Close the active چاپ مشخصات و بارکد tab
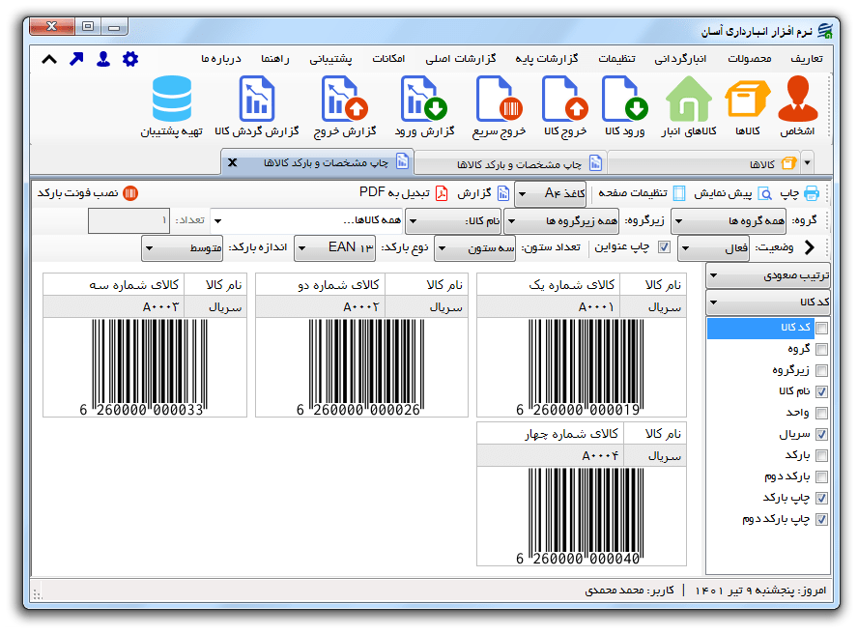This screenshot has width=858, height=634. (x=232, y=162)
